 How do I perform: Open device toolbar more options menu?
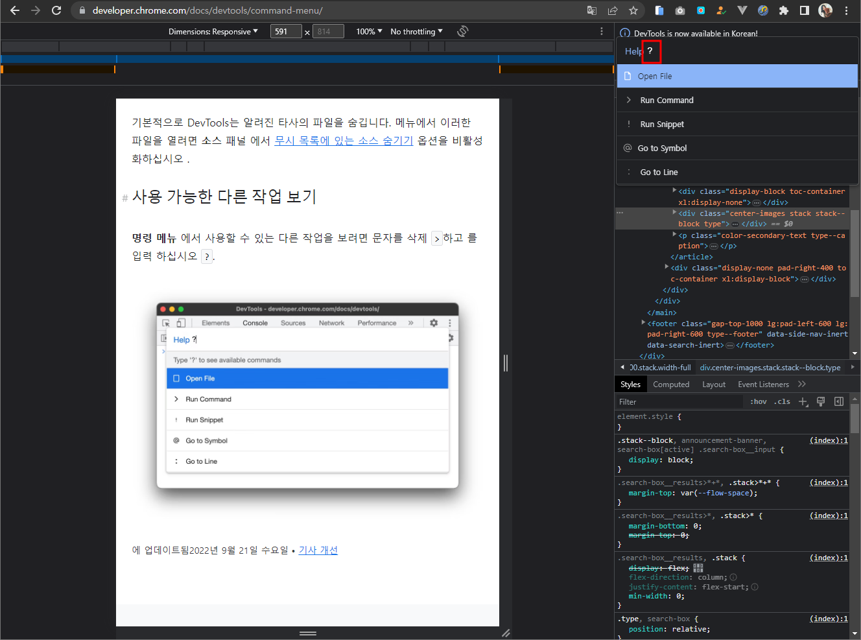602,31
